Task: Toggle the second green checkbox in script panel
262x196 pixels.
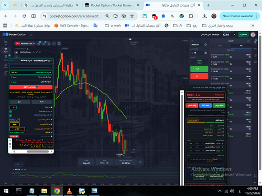Action: (x=10, y=116)
